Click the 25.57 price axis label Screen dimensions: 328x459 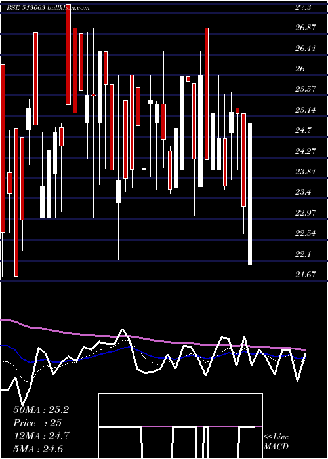coord(306,89)
